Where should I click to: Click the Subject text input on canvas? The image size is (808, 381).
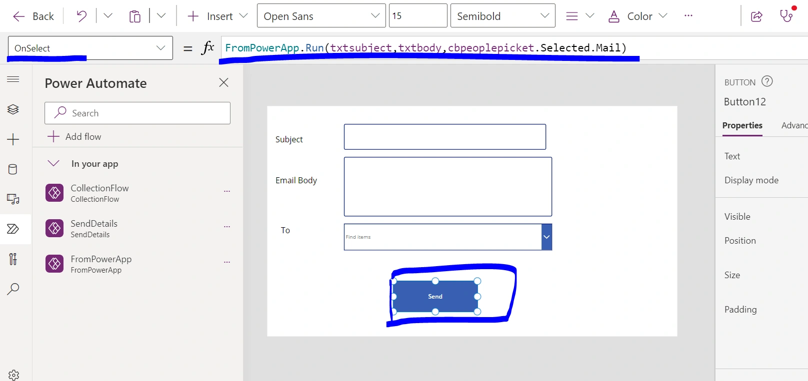click(445, 137)
